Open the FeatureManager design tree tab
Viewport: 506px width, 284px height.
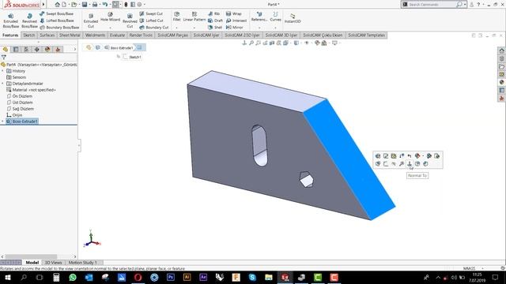click(x=6, y=49)
